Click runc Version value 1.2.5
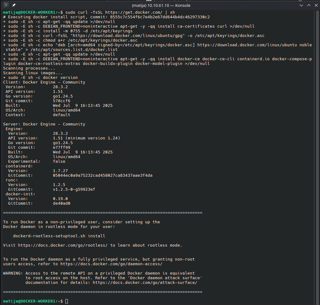Image resolution: width=320 pixels, height=305 pixels. pyautogui.click(x=59, y=185)
